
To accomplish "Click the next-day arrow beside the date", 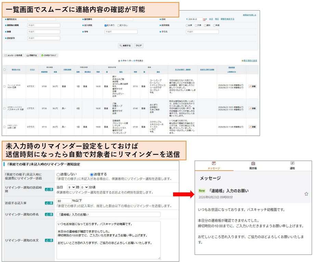I will (x=206, y=19).
